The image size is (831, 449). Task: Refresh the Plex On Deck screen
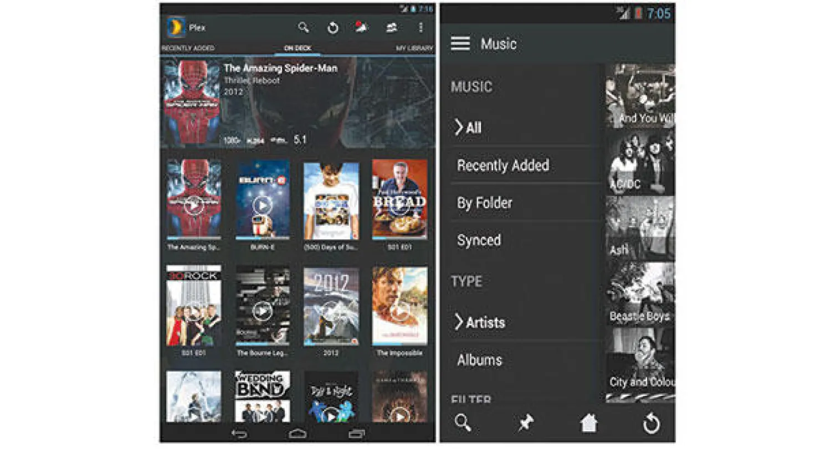332,28
